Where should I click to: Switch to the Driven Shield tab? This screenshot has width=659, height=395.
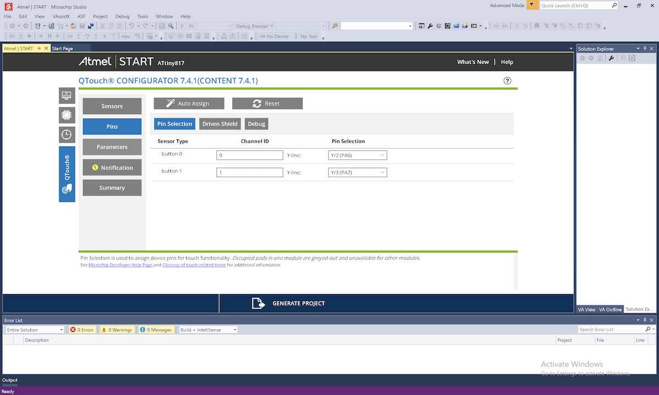[x=220, y=124]
